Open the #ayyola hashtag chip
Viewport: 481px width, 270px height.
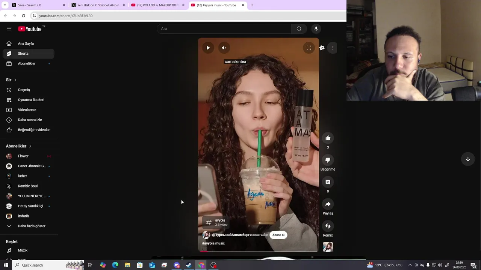[x=216, y=222]
